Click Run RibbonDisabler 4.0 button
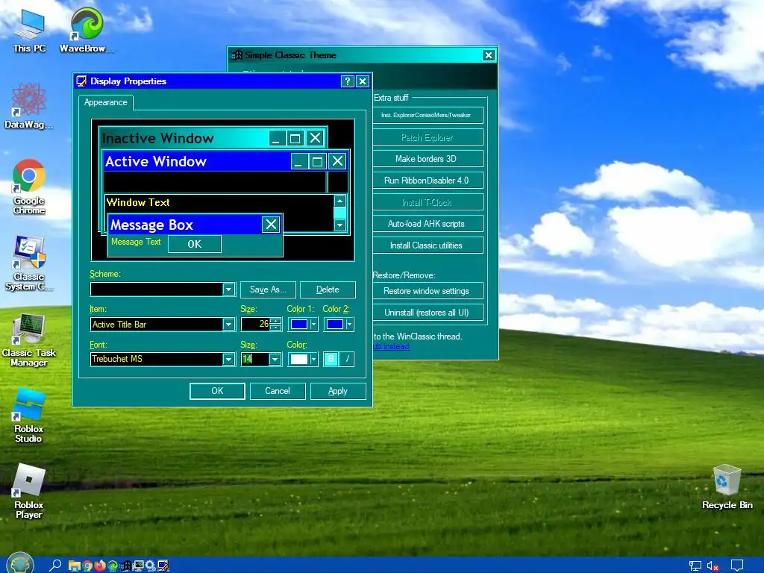 428,181
